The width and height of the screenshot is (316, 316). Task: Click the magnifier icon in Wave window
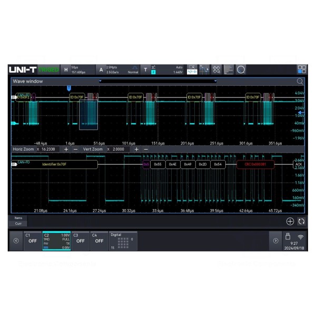(x=300, y=82)
